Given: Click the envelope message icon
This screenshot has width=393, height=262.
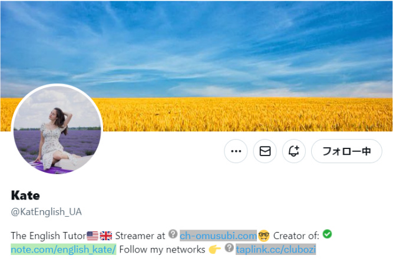Looking at the screenshot, I should point(265,151).
